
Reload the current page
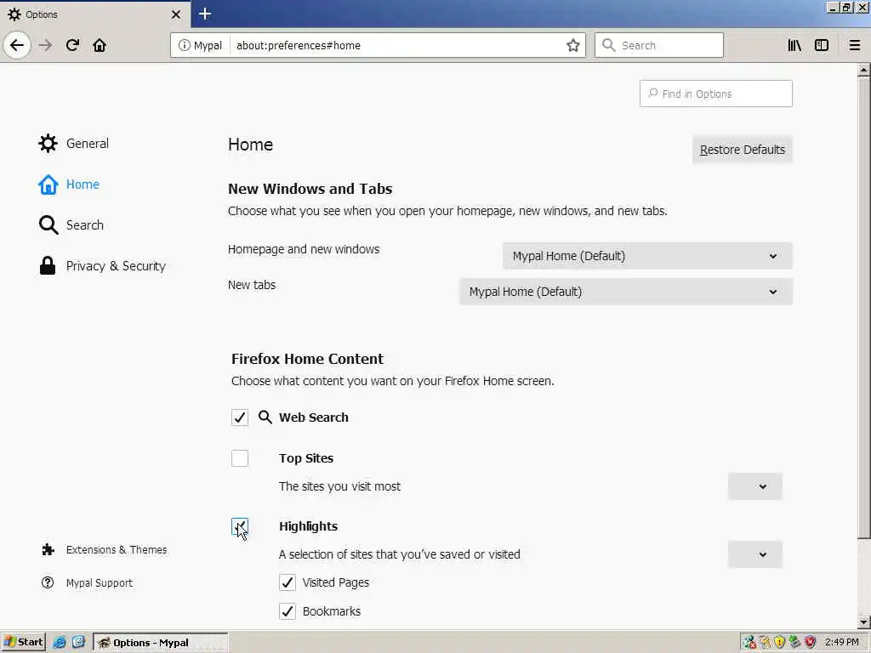tap(72, 45)
